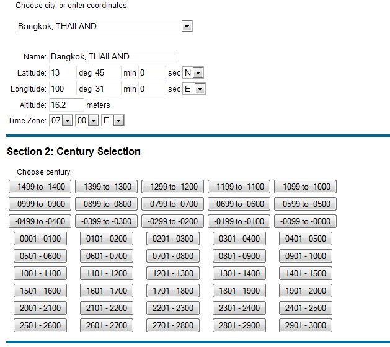Click the -0099 to -0000 century button
This screenshot has height=347, width=390.
(305, 221)
